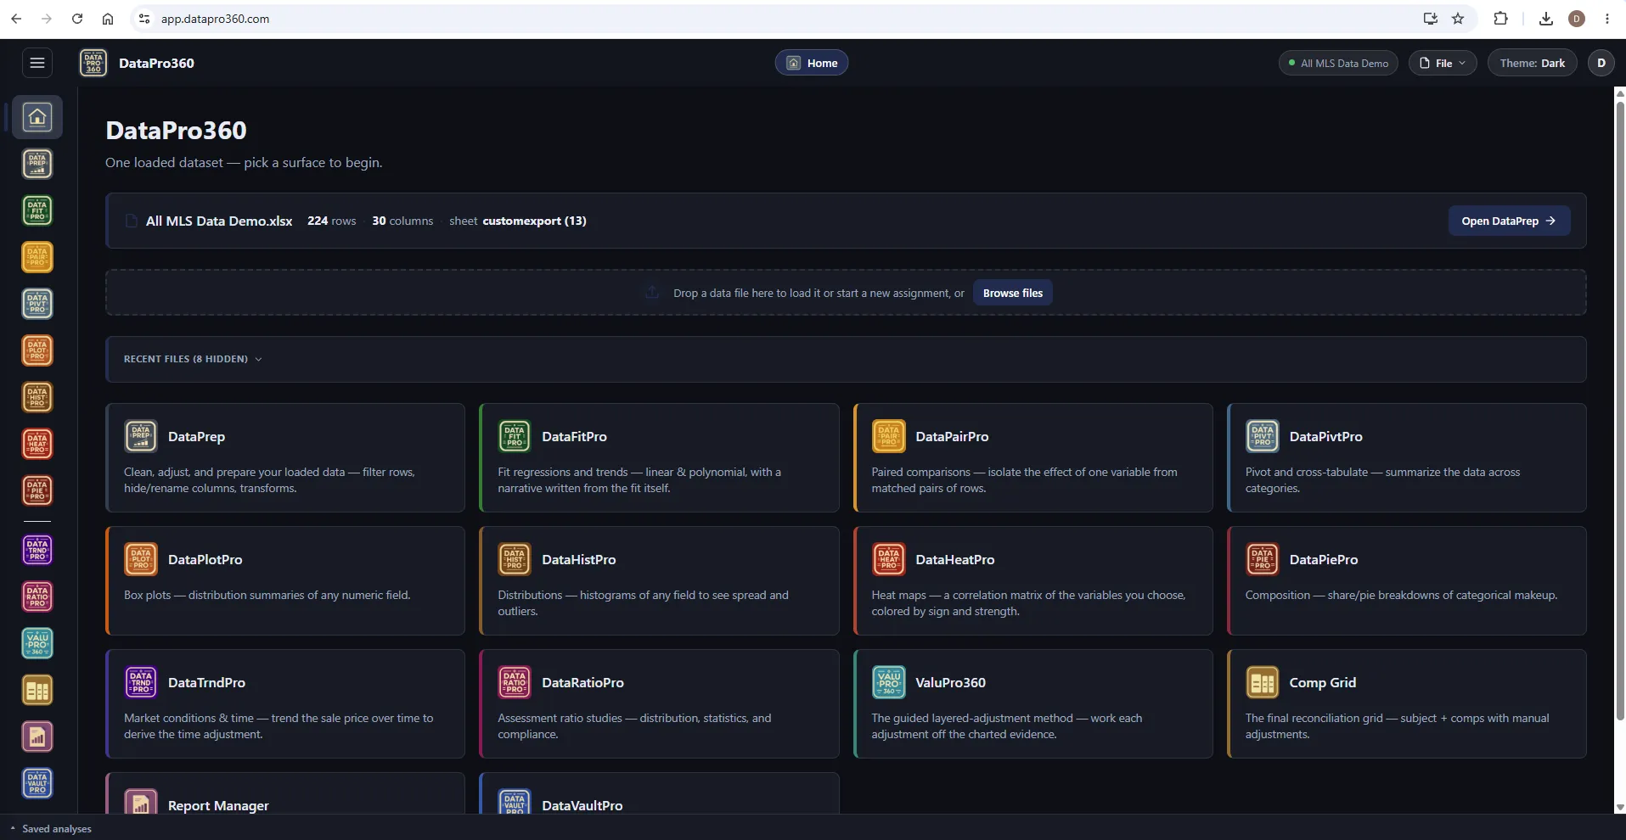Click the 224 rows label
This screenshot has width=1626, height=840.
click(331, 221)
